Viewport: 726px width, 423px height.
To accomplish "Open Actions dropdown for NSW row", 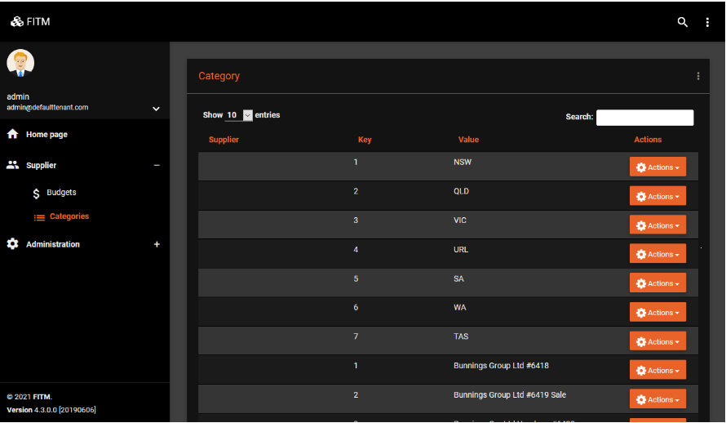I will click(657, 167).
